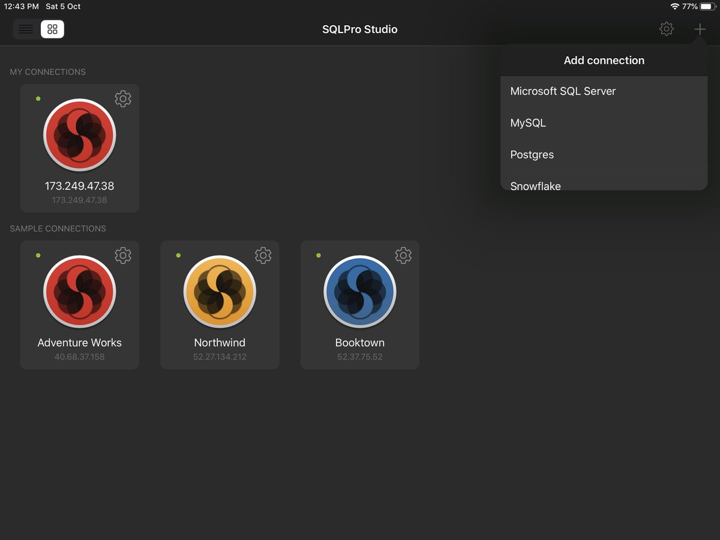Tap the plus add connection icon
The image size is (720, 540).
(x=700, y=29)
